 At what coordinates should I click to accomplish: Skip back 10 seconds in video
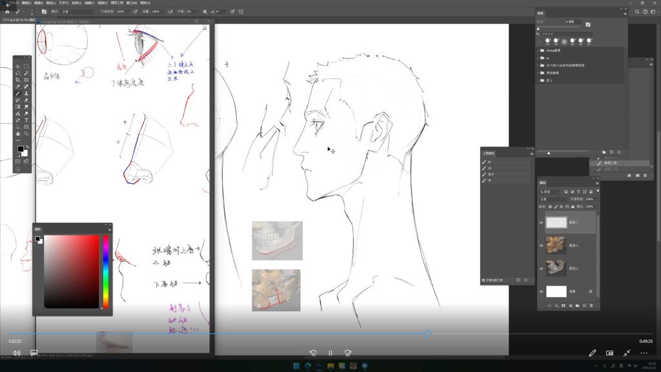coord(313,353)
